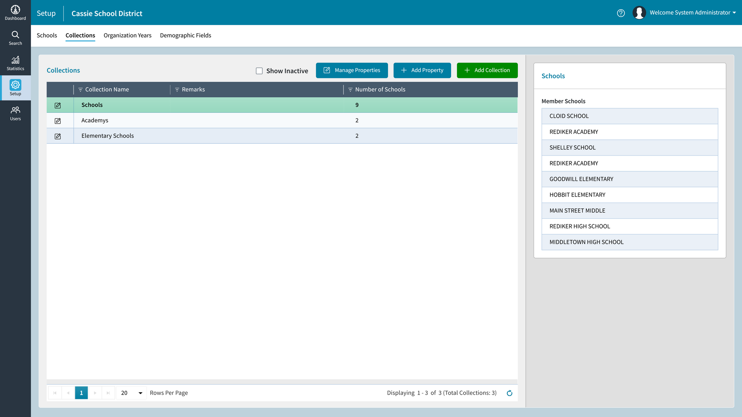Switch to the Organization Years tab
742x417 pixels.
(127, 35)
